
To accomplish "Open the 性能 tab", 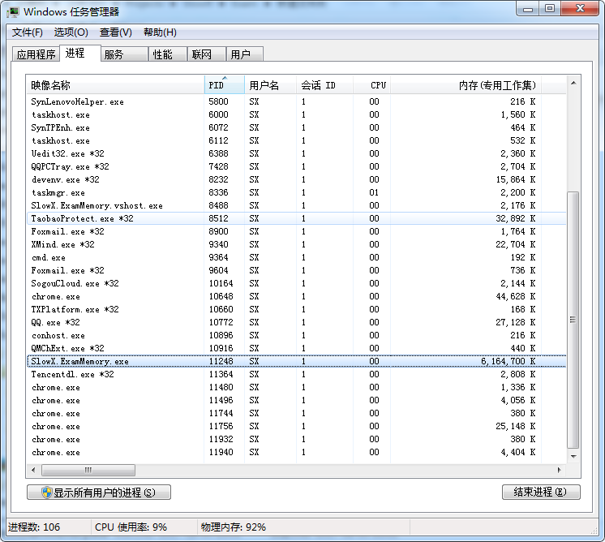I will pyautogui.click(x=168, y=54).
